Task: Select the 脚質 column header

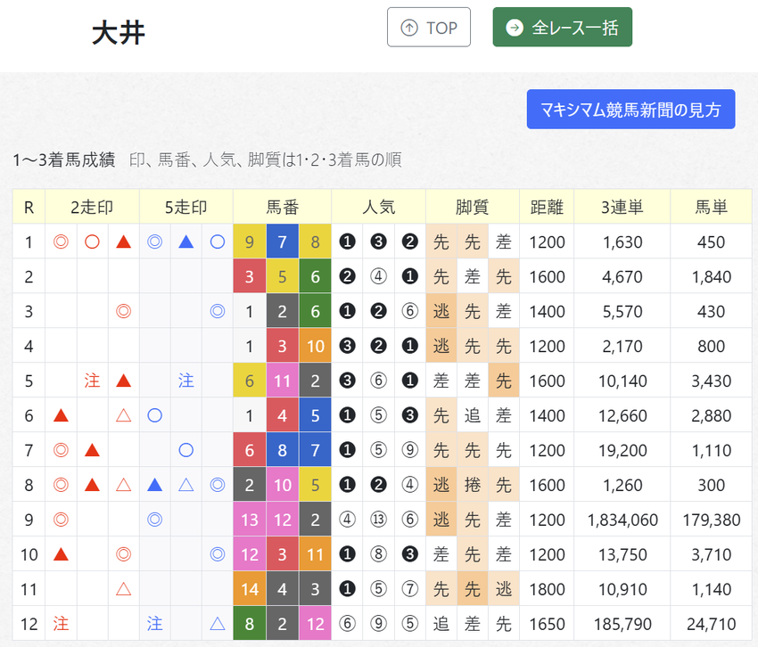Action: coord(473,208)
